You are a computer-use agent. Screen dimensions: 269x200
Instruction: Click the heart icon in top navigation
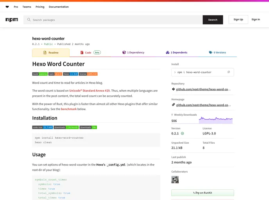(x=7, y=7)
